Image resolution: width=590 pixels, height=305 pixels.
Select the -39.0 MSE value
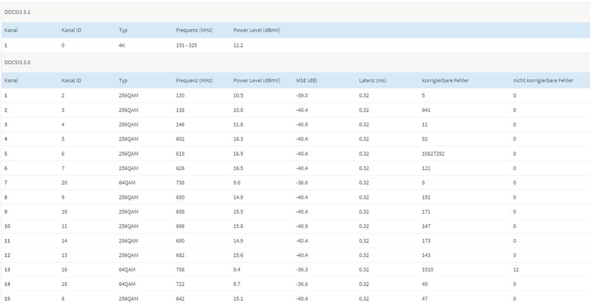302,95
